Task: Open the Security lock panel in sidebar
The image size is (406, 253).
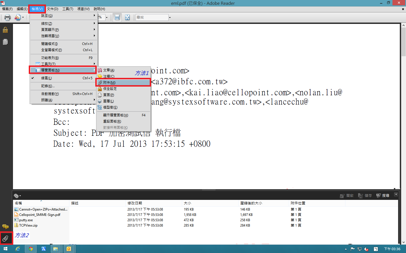Action: (x=5, y=30)
